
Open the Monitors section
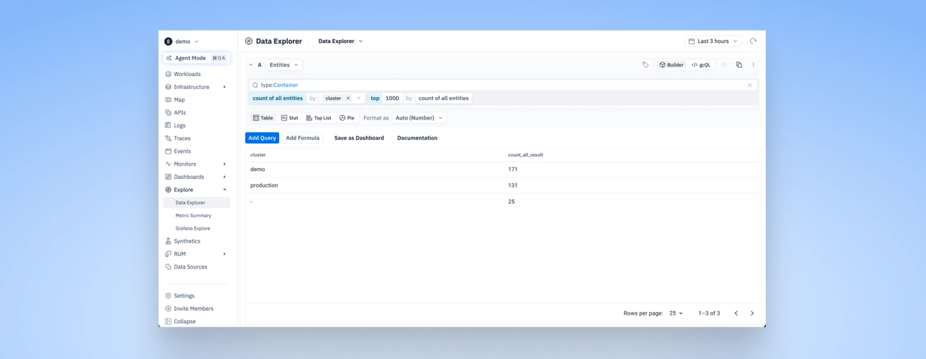click(x=185, y=164)
